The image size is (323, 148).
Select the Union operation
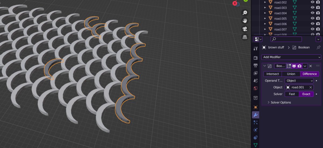[x=291, y=74]
